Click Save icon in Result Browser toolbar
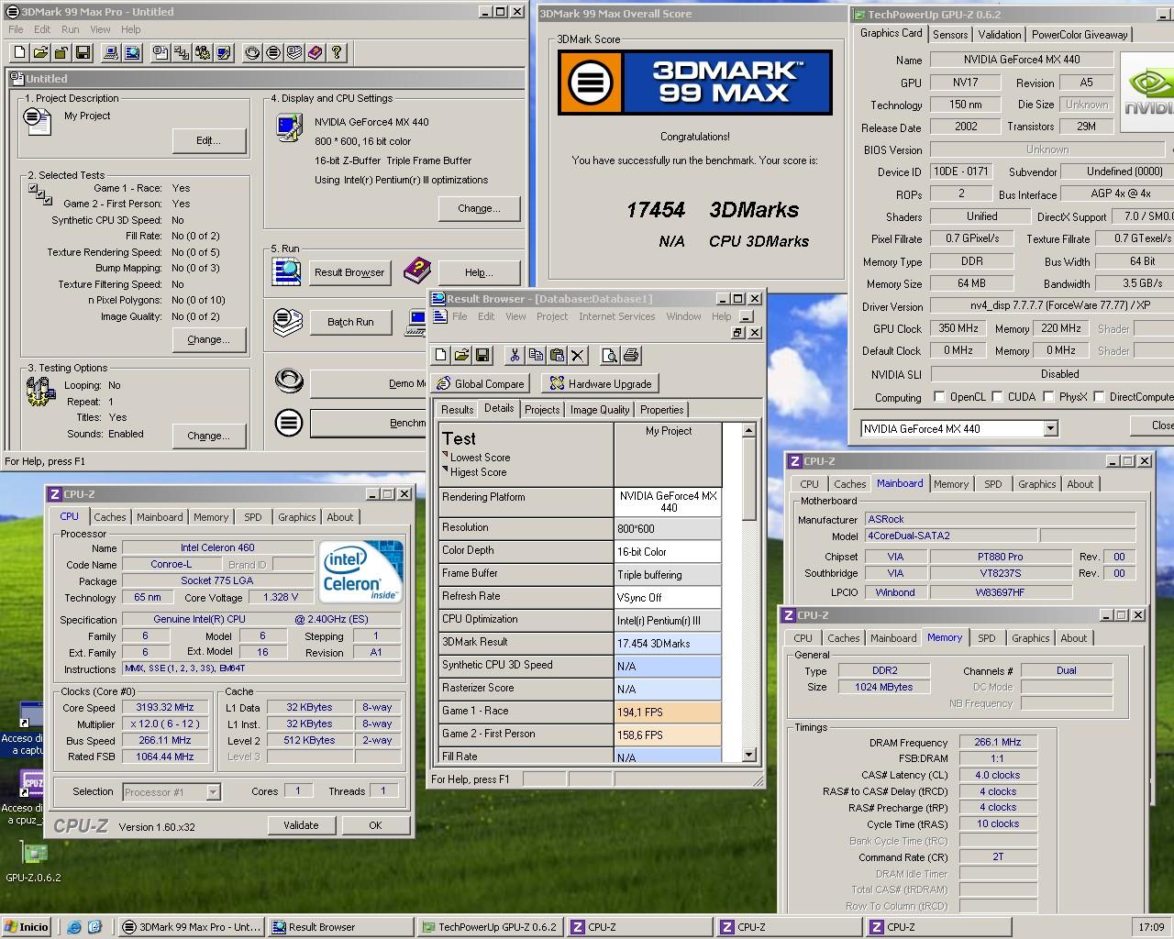Image resolution: width=1174 pixels, height=939 pixels. click(x=482, y=355)
